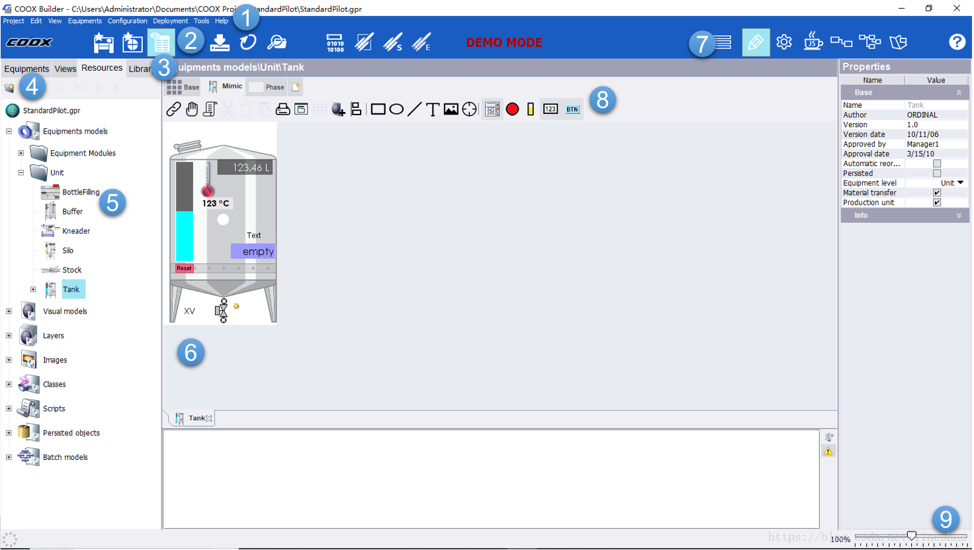Select the Ellipse drawing tool
Viewport: 974px width, 550px height.
click(397, 109)
